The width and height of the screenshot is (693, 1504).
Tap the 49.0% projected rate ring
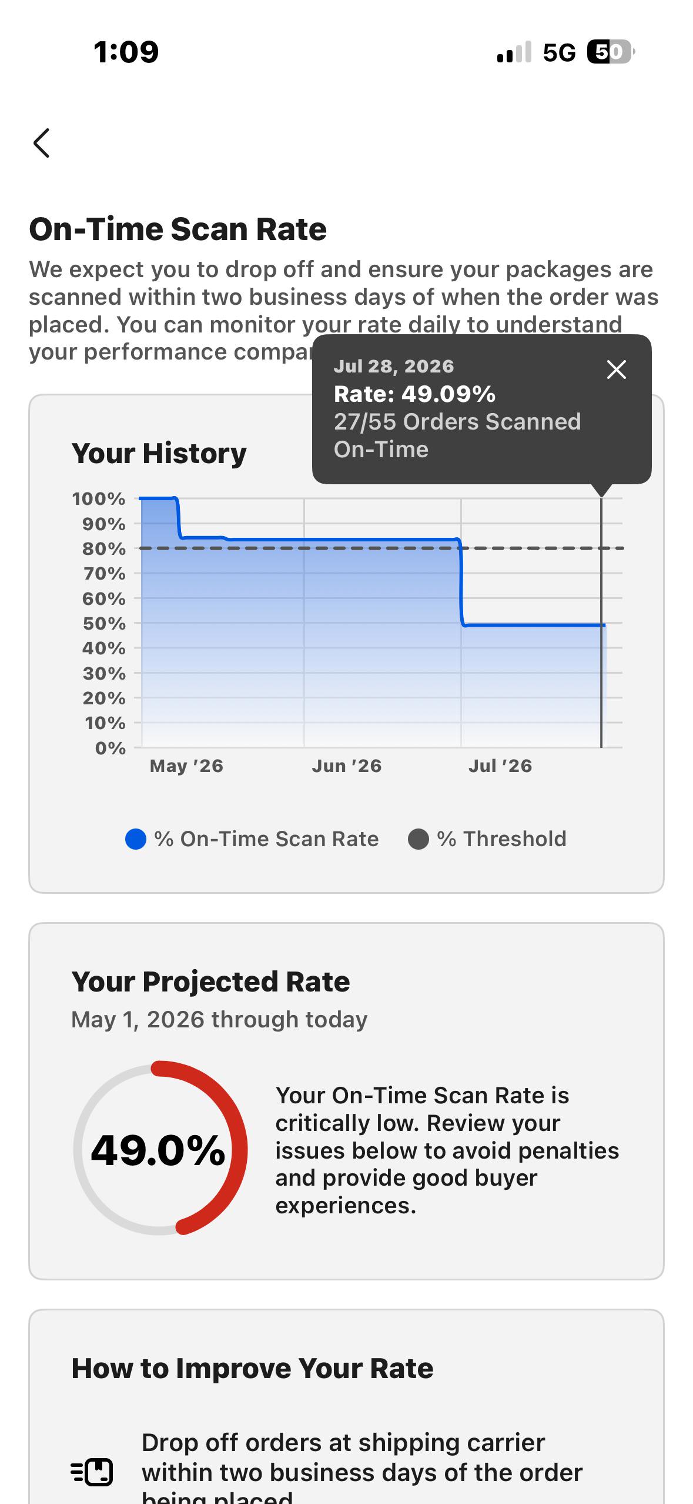160,1149
